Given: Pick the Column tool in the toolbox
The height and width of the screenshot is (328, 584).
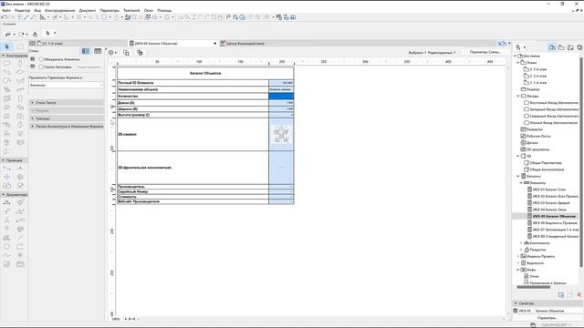Looking at the screenshot, I should 20,63.
